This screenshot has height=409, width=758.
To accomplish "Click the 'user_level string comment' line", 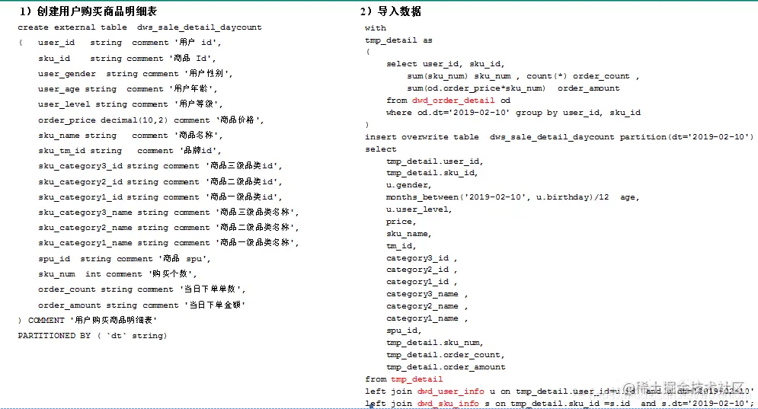I will coord(130,104).
